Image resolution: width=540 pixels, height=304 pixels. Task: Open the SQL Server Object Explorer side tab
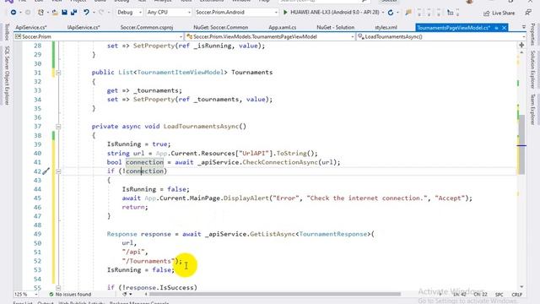[7, 75]
